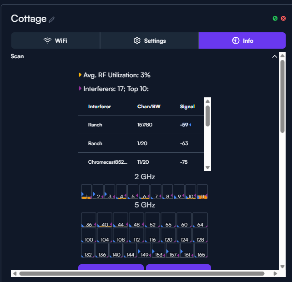Switch to the WiFi tab
292x282 pixels.
[55, 40]
